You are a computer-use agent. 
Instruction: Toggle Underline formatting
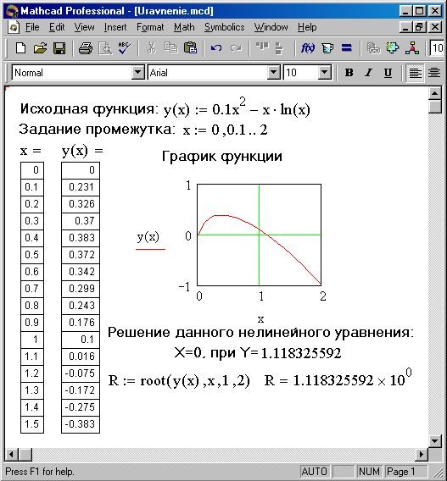[388, 73]
